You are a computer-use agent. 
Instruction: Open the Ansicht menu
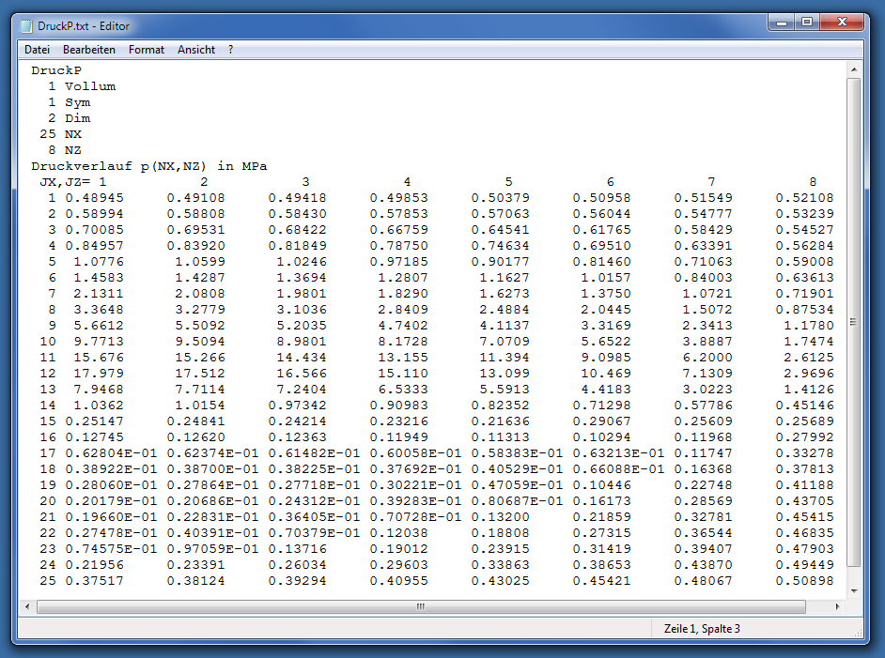pyautogui.click(x=195, y=50)
